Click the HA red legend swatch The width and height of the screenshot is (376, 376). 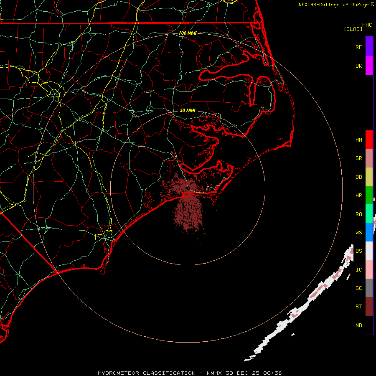tap(369, 140)
